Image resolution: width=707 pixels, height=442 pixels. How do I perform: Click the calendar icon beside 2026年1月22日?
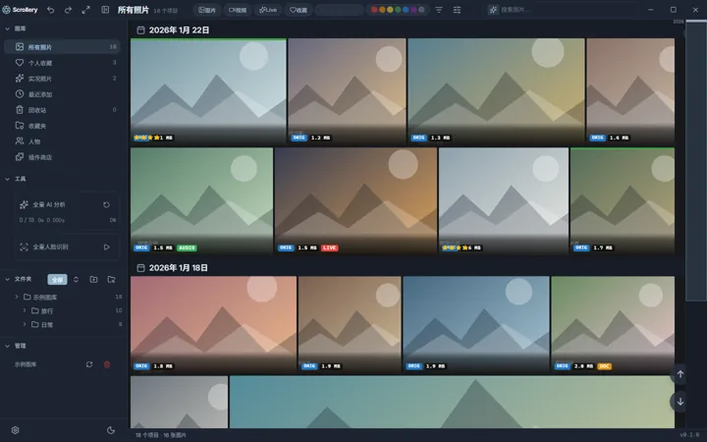[x=140, y=30]
